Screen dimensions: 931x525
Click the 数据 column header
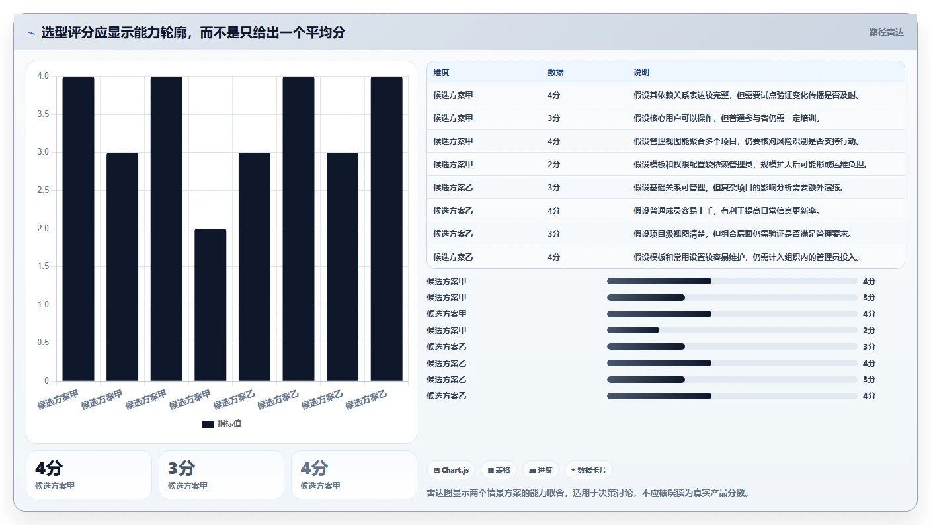[555, 73]
